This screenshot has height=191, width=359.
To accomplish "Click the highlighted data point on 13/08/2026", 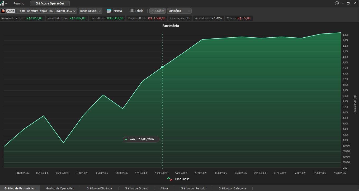I will tap(162, 67).
